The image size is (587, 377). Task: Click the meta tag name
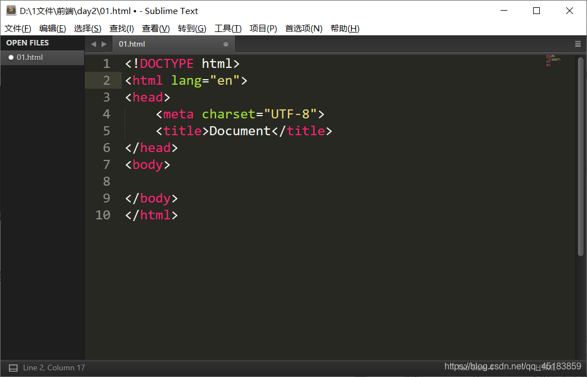[178, 114]
